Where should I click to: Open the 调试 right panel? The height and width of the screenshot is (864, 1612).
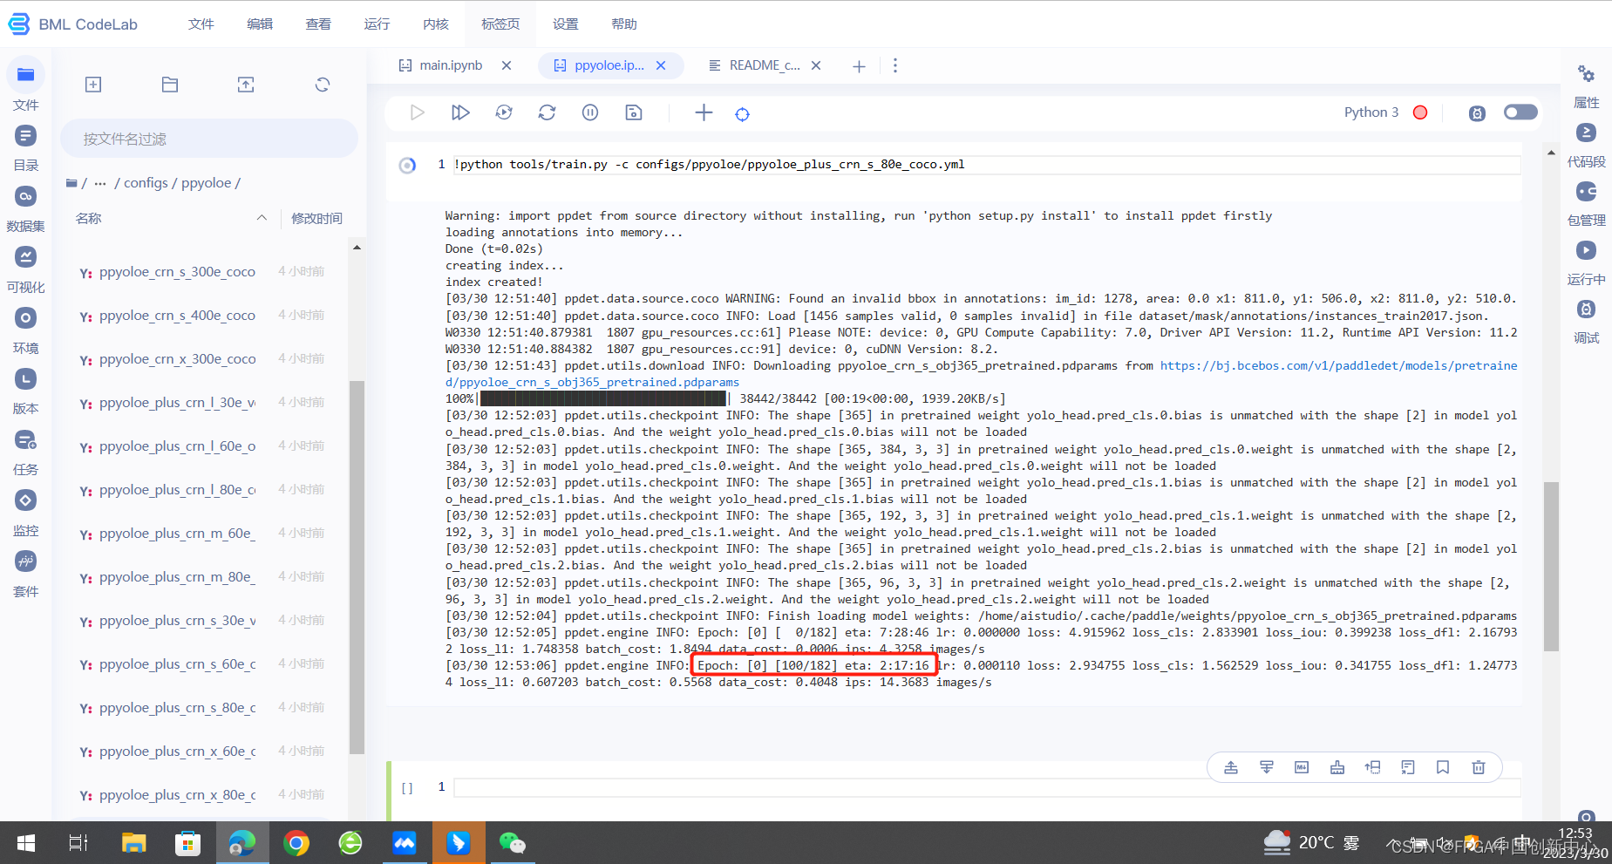coord(1586,321)
